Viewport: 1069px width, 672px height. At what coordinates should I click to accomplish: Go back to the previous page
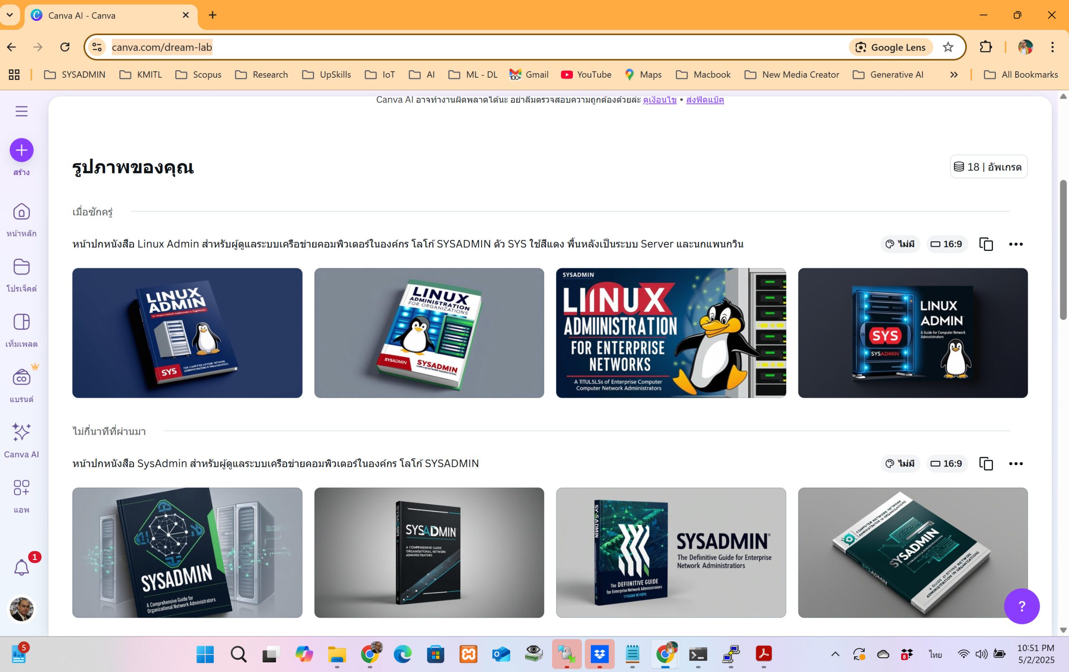click(12, 47)
